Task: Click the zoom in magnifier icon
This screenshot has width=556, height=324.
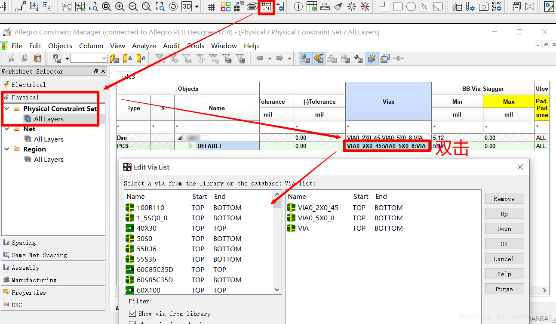Action: click(120, 7)
